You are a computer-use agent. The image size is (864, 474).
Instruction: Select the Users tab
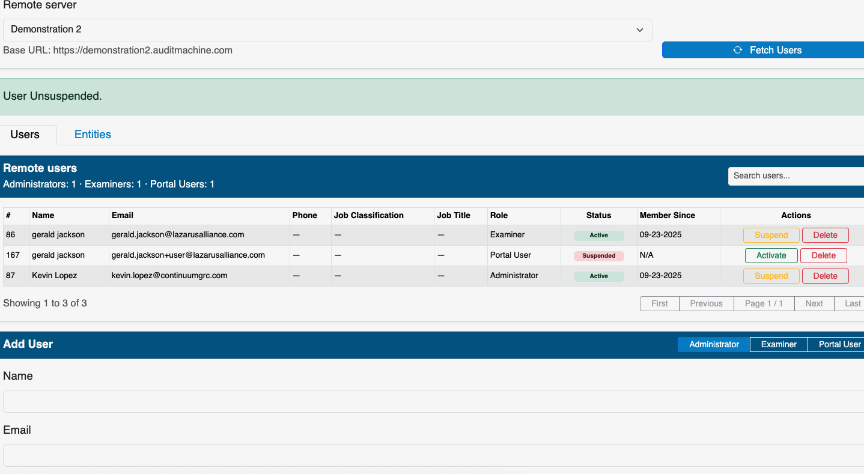[25, 135]
